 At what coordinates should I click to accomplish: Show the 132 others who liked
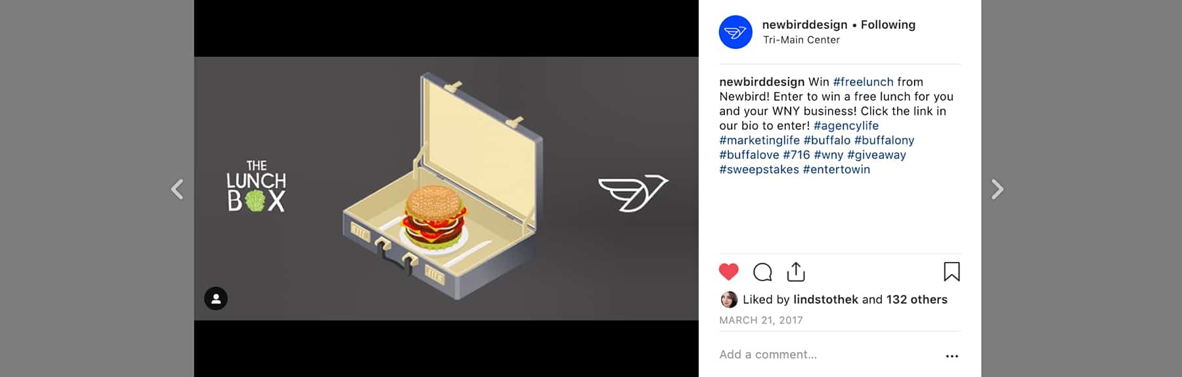917,299
